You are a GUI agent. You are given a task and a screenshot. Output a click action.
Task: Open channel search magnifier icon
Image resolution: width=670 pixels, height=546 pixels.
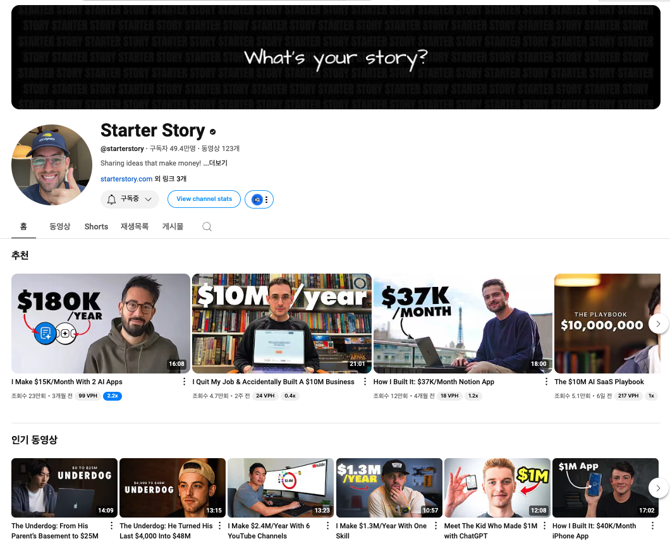[x=207, y=226]
